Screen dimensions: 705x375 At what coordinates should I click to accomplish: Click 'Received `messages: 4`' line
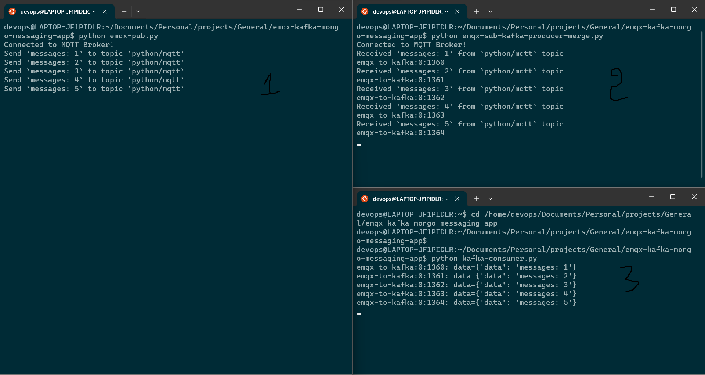460,107
